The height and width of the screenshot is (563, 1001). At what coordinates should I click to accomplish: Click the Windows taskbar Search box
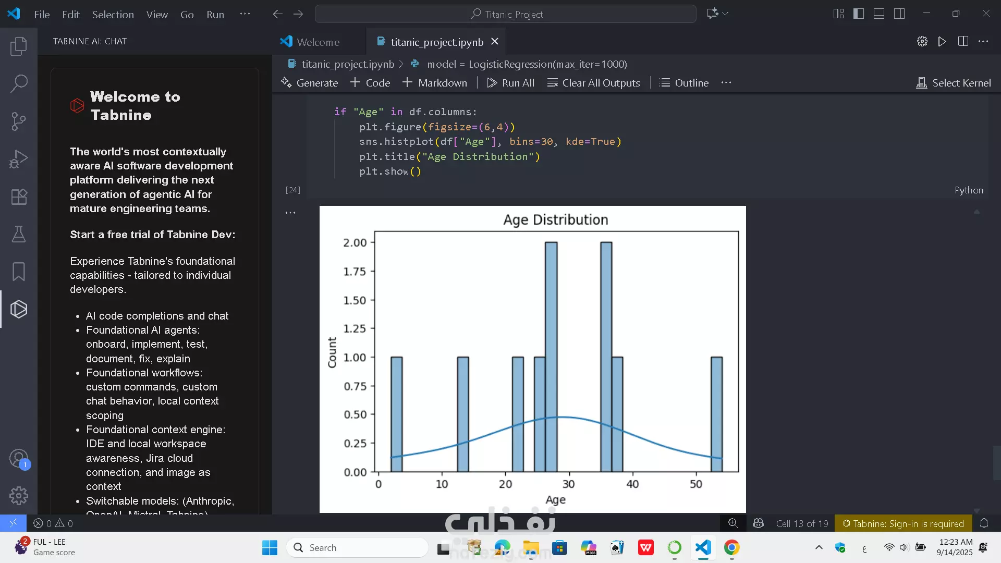[x=358, y=547]
